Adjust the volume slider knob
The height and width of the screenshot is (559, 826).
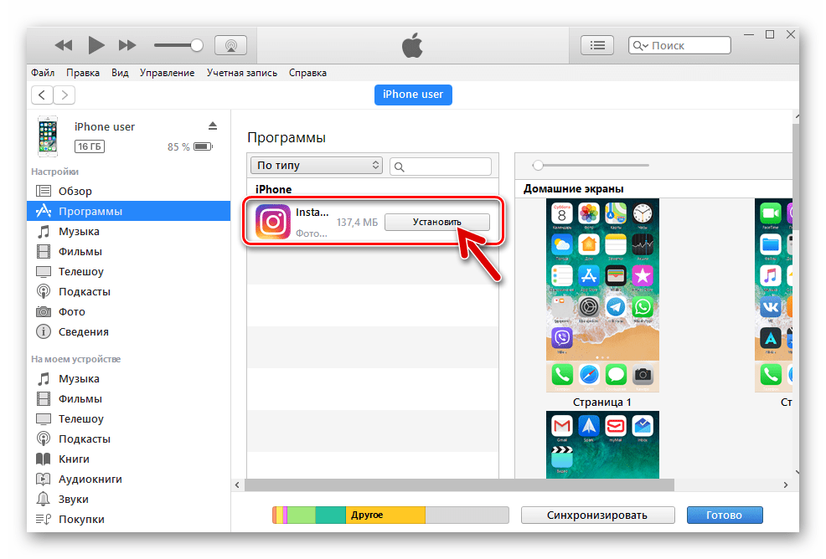coord(197,45)
